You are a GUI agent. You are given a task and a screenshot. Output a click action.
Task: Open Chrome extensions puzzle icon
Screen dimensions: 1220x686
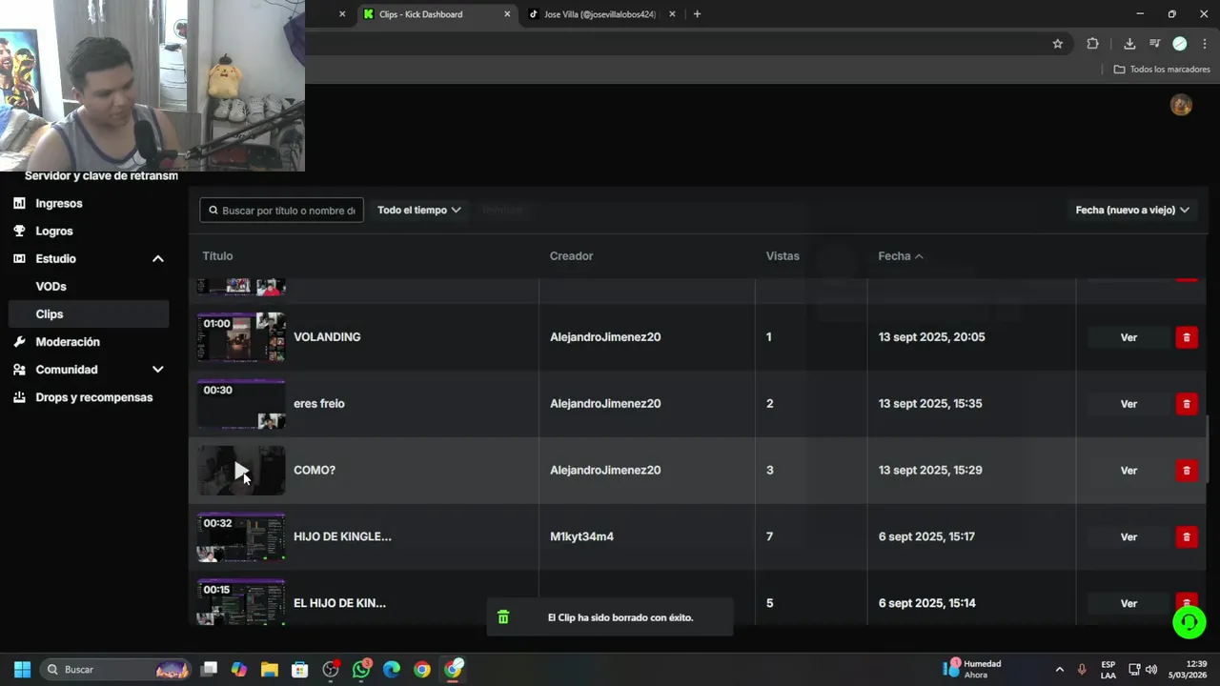point(1092,44)
